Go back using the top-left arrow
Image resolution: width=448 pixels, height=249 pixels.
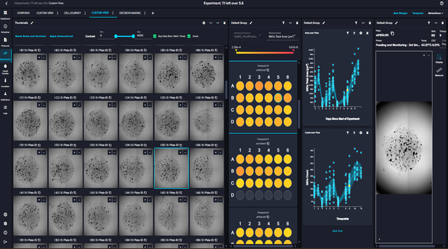[7, 4]
